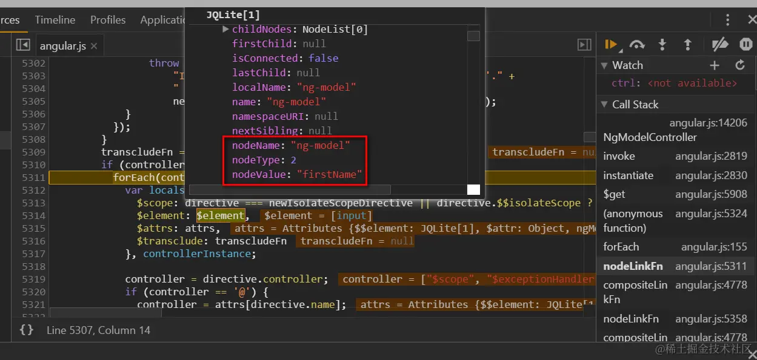Set breakpoint on line 5313
The image size is (757, 360).
[33, 203]
